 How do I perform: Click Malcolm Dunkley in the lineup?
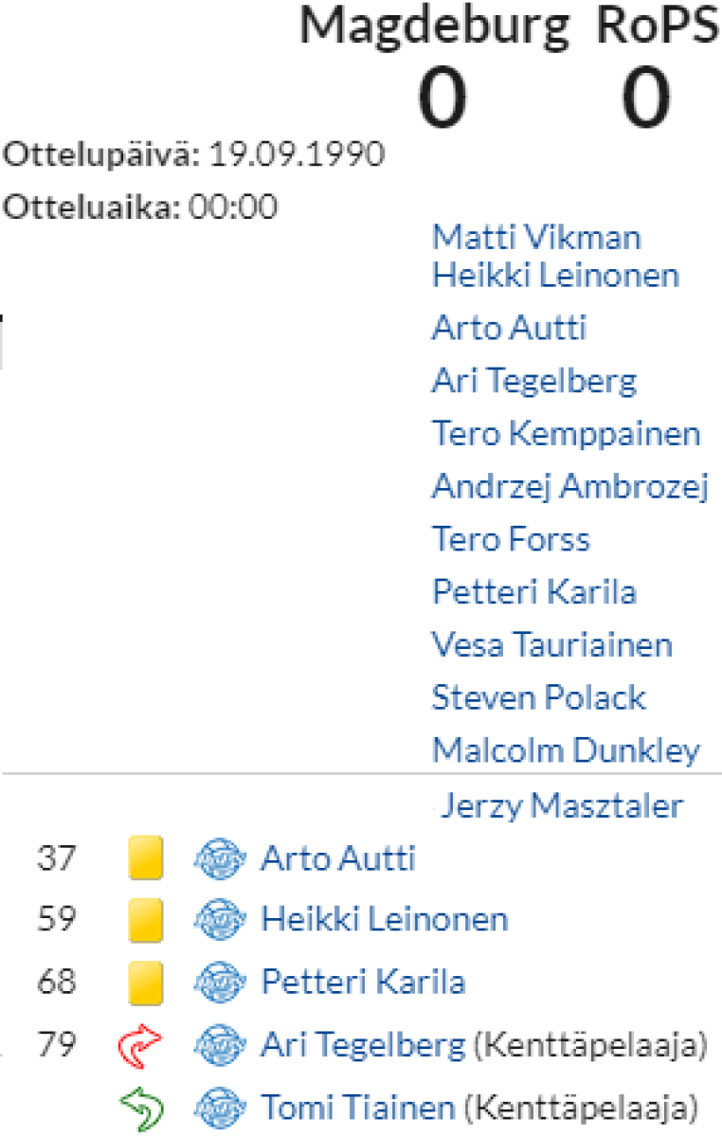[566, 751]
